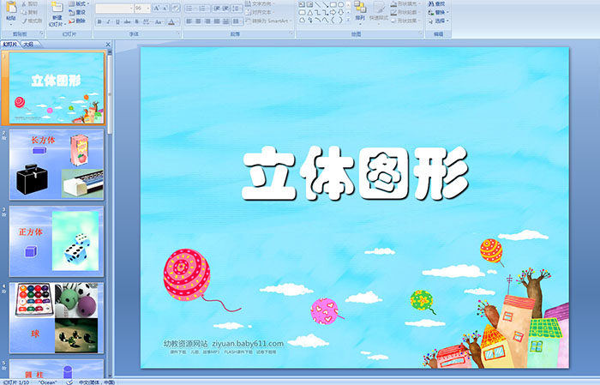Expand the Select (选择) dropdown

(440, 21)
